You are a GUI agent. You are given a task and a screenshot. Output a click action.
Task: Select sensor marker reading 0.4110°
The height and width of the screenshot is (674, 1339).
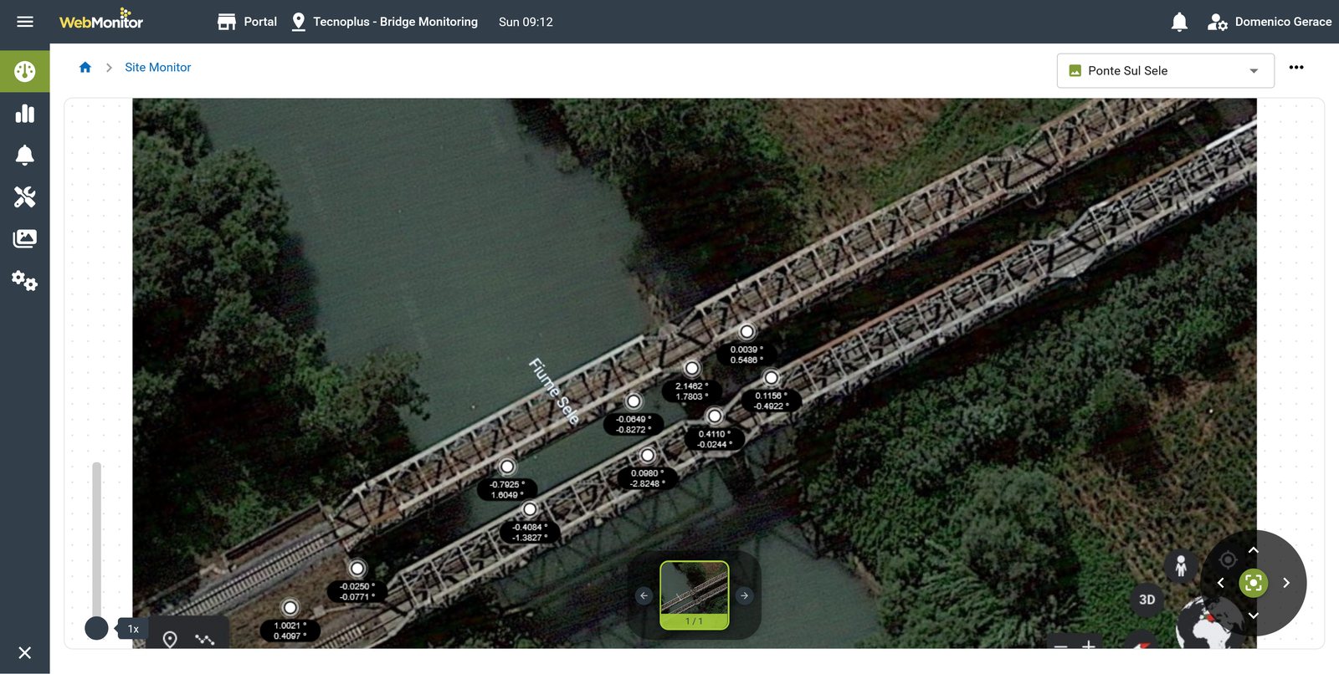(714, 416)
